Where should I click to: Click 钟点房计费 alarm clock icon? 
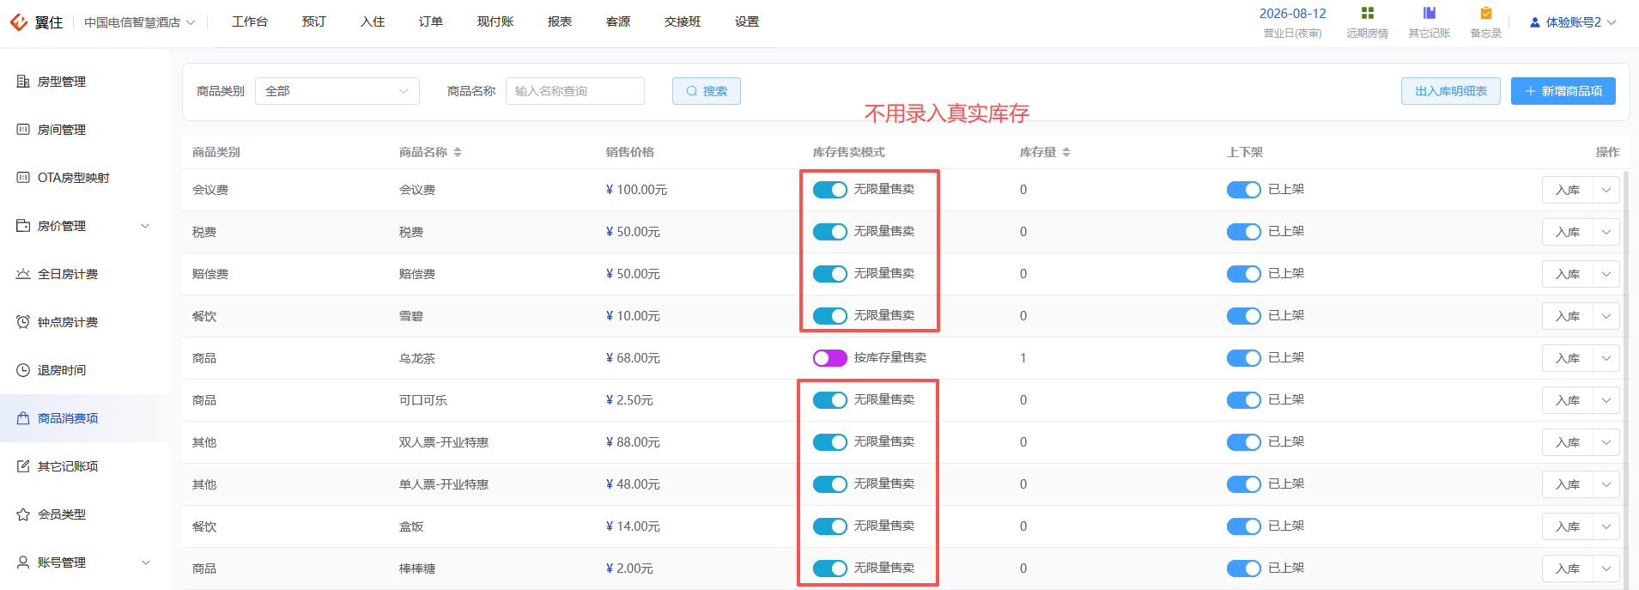(23, 322)
